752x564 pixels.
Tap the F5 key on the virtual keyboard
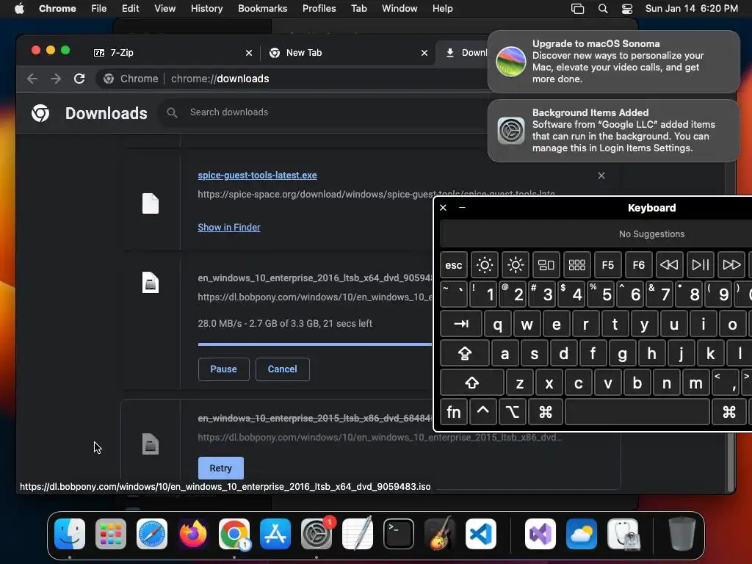click(607, 264)
